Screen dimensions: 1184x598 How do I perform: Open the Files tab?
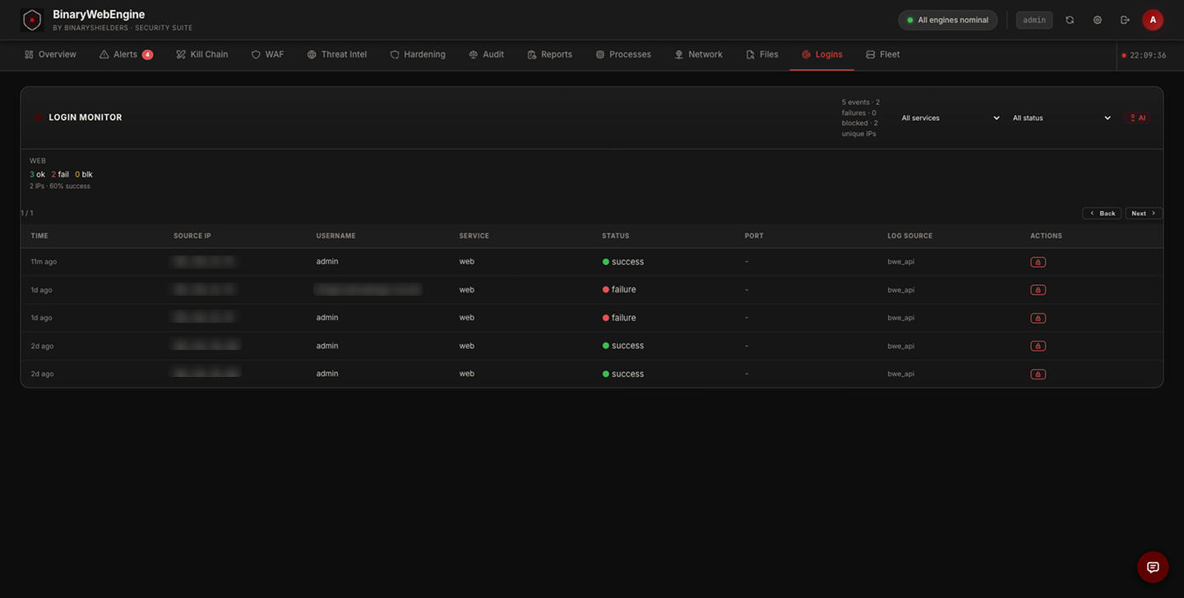[x=762, y=54]
